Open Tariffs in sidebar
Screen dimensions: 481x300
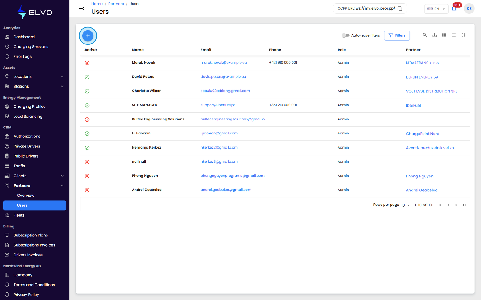coord(35,166)
